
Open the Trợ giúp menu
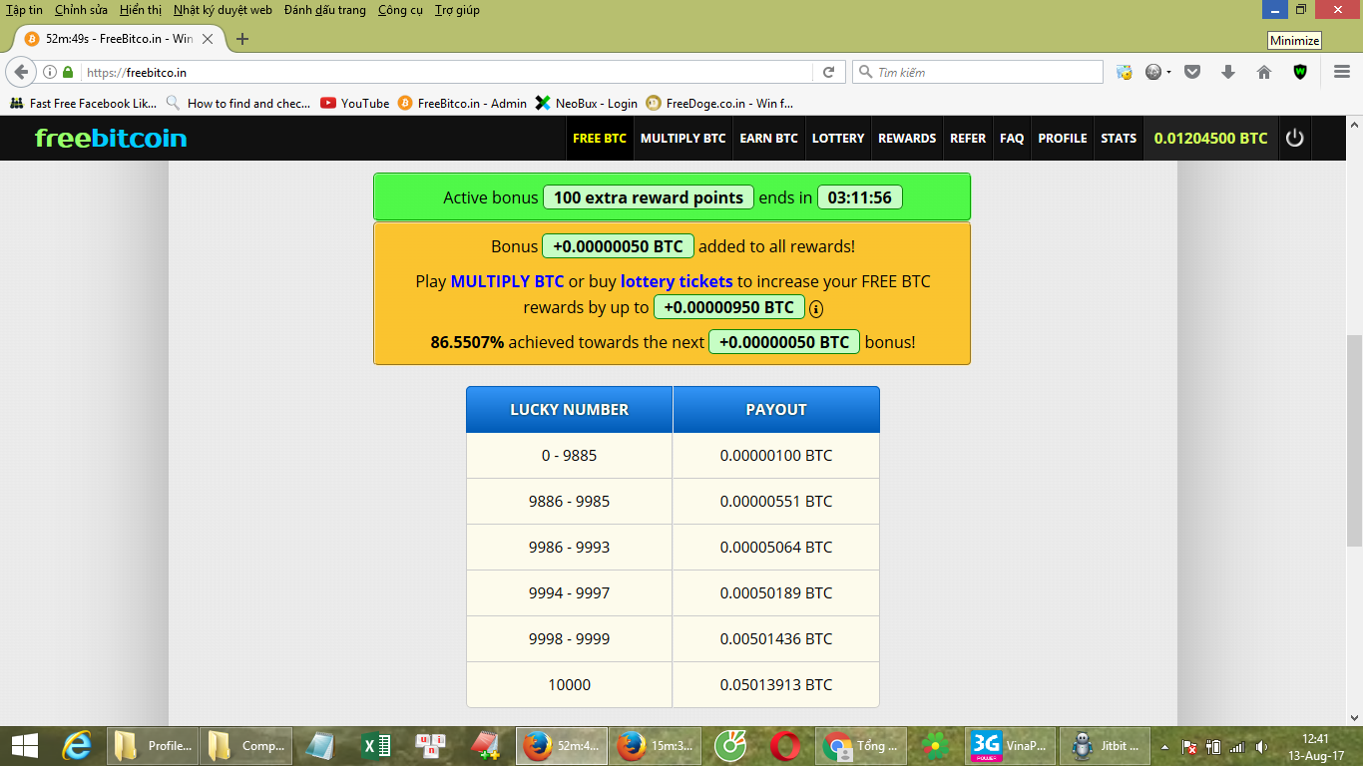[457, 10]
